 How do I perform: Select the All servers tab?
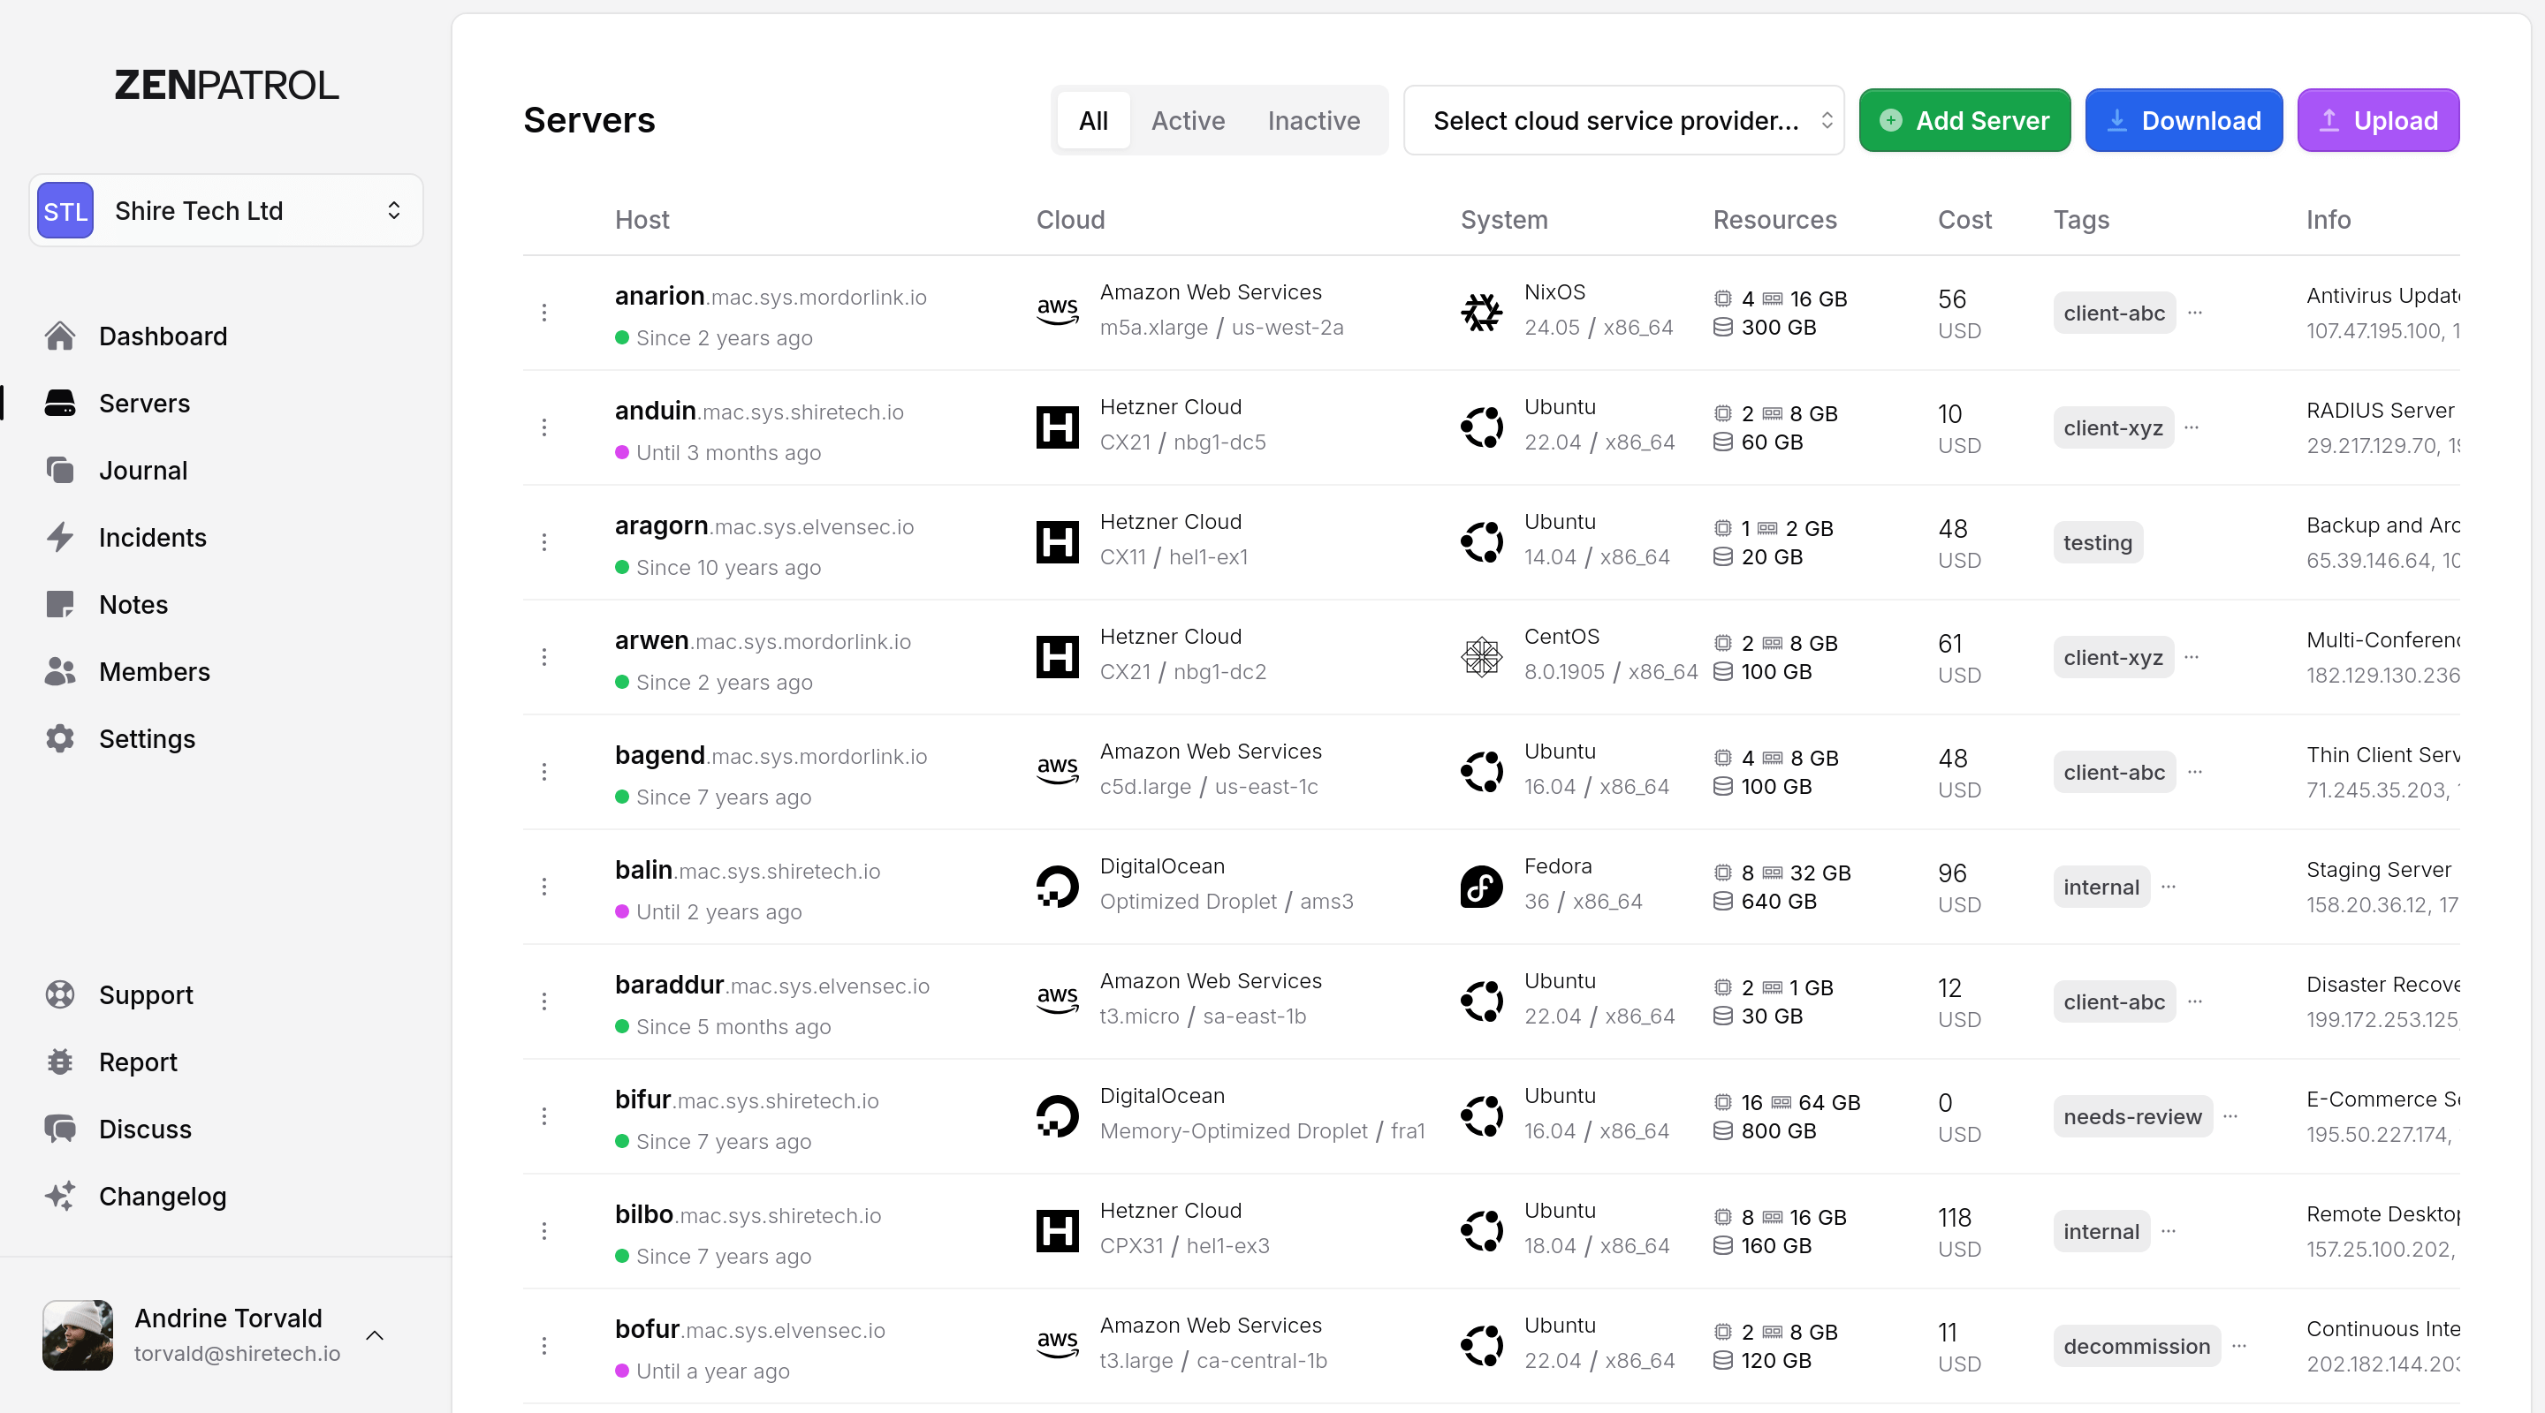click(1093, 120)
